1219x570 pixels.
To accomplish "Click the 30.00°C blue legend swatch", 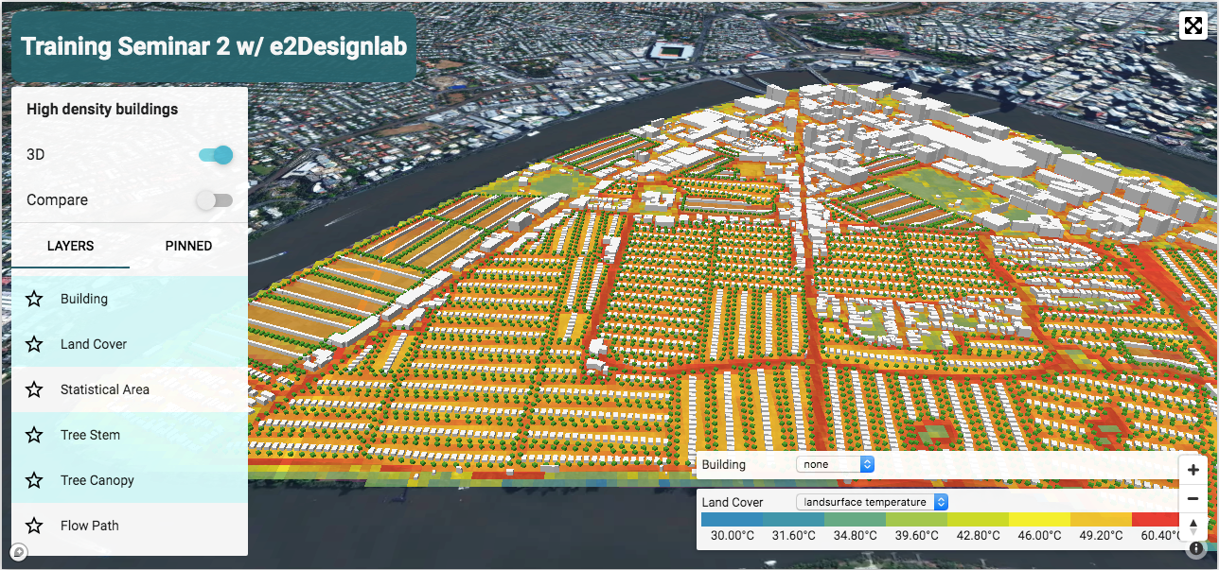I will (732, 520).
